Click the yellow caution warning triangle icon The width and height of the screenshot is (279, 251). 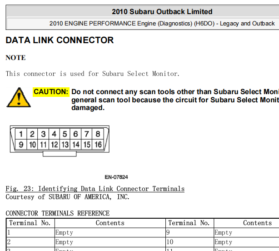pyautogui.click(x=19, y=98)
